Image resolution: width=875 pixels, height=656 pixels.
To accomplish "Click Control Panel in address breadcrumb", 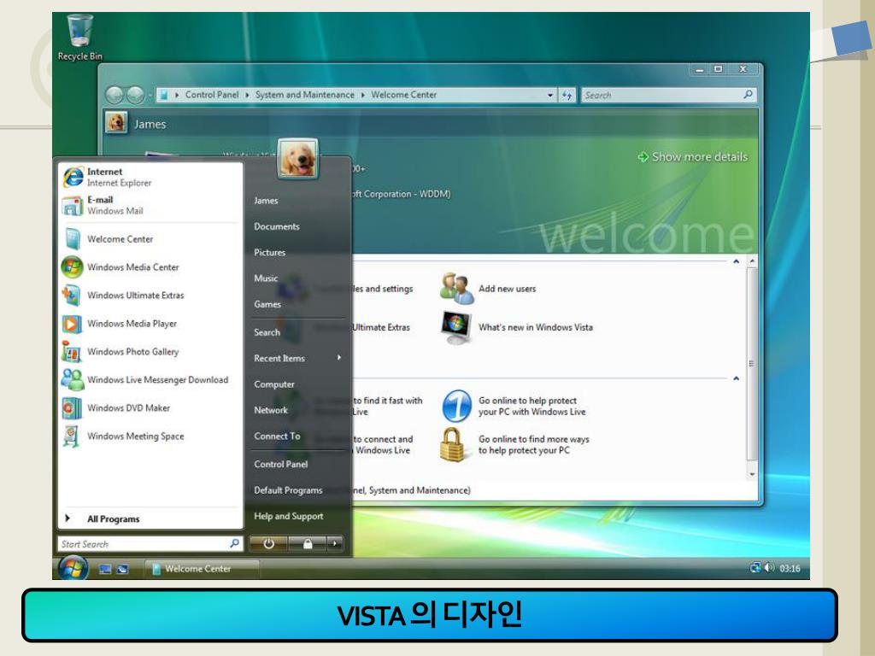I will point(212,95).
